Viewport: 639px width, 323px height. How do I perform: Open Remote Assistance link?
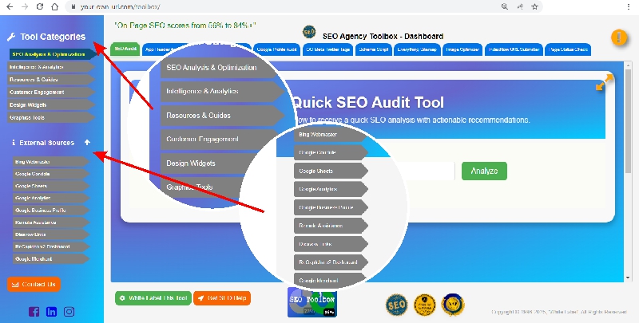tap(51, 223)
